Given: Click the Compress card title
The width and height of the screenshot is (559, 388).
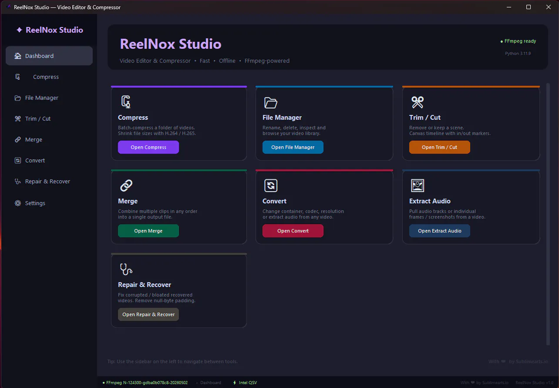Looking at the screenshot, I should pyautogui.click(x=133, y=118).
